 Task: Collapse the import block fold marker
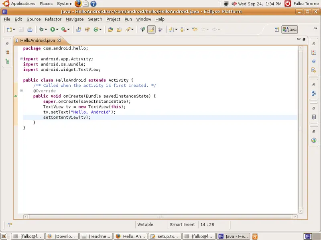point(21,59)
